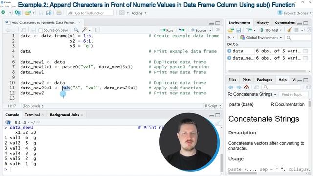This screenshot has height=176, width=313.
Task: Open the workspace panes grid dropdown
Action: (x=124, y=13)
